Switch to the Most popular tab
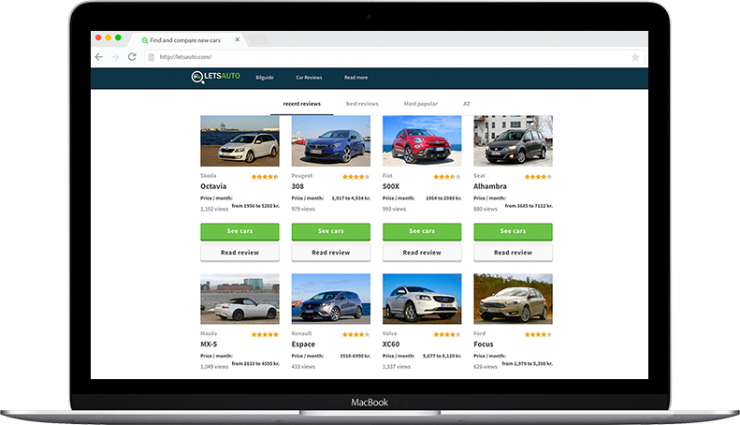Image resolution: width=740 pixels, height=425 pixels. click(420, 104)
